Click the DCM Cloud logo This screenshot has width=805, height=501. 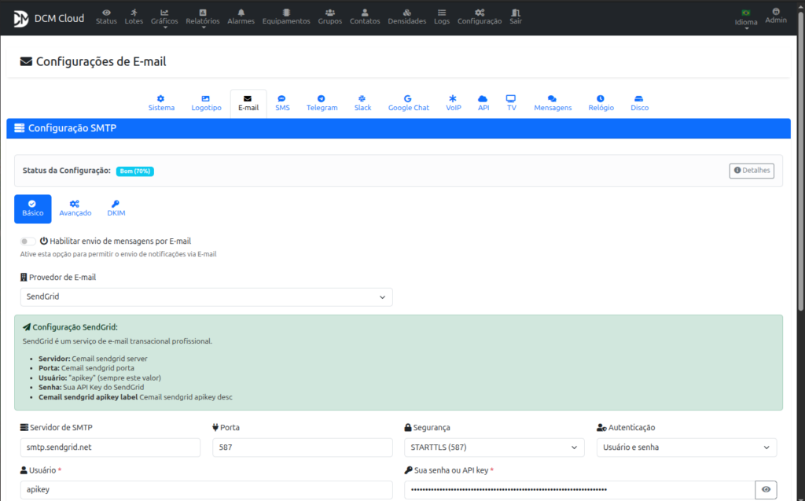point(49,18)
